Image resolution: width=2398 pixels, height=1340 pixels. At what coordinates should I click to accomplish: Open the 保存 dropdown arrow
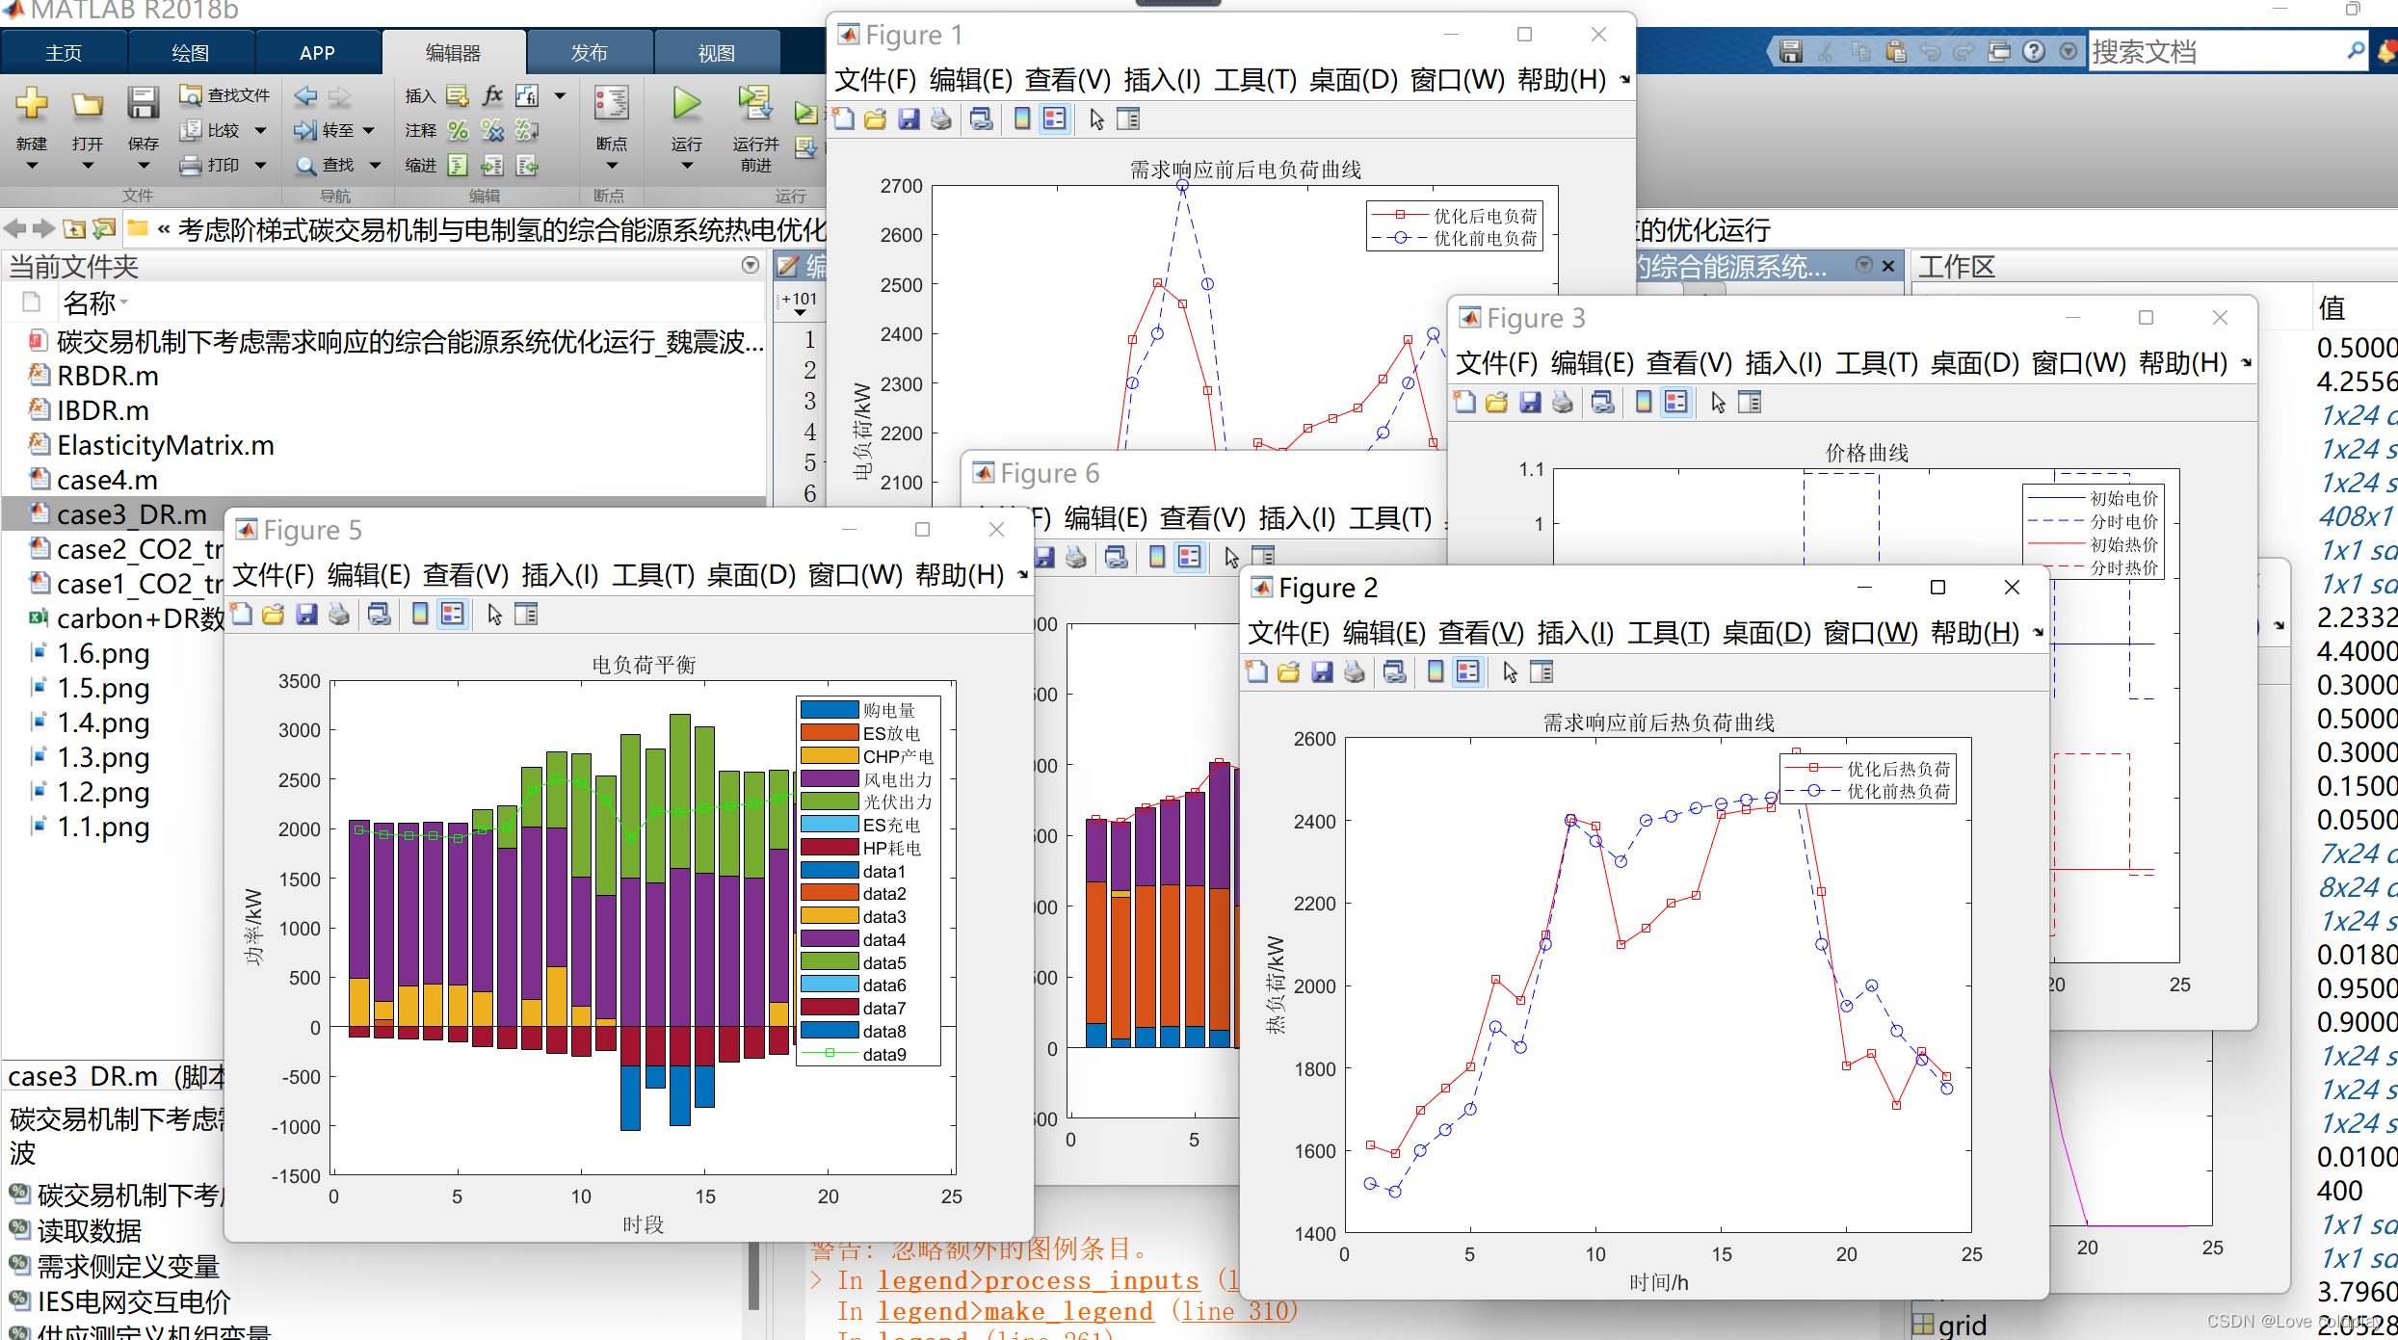coord(143,166)
